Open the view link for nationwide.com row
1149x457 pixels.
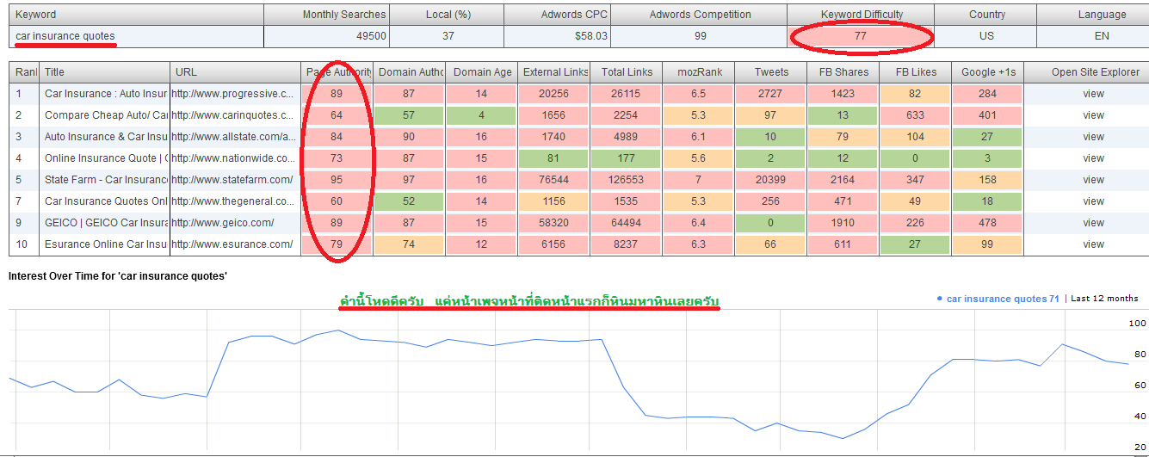pos(1093,158)
